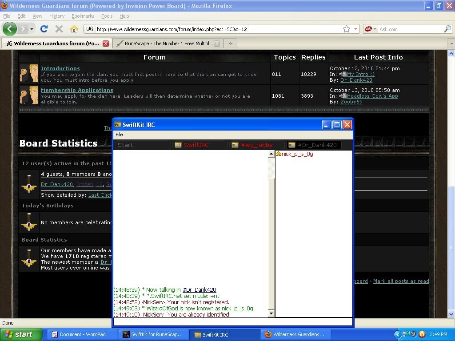
Task: Open the Firefox Edit menu
Action: (x=21, y=16)
